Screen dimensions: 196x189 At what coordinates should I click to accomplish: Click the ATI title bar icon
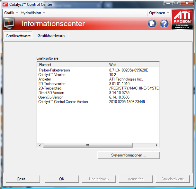5,5
